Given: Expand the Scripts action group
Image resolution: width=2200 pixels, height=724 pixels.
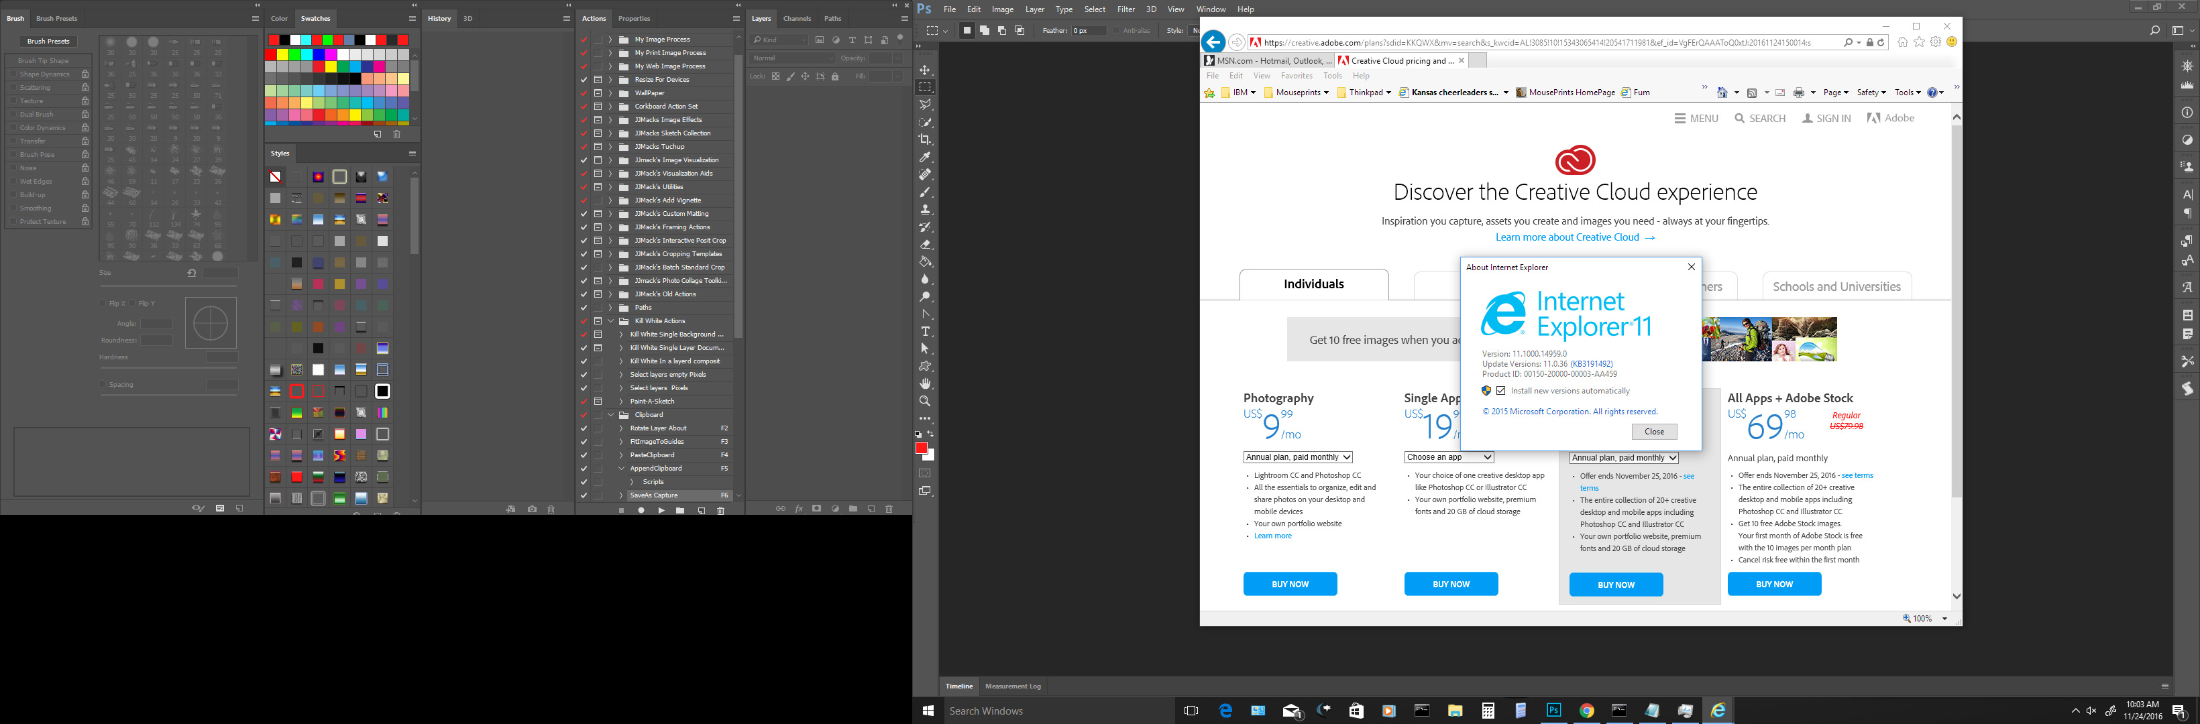Looking at the screenshot, I should pyautogui.click(x=630, y=481).
